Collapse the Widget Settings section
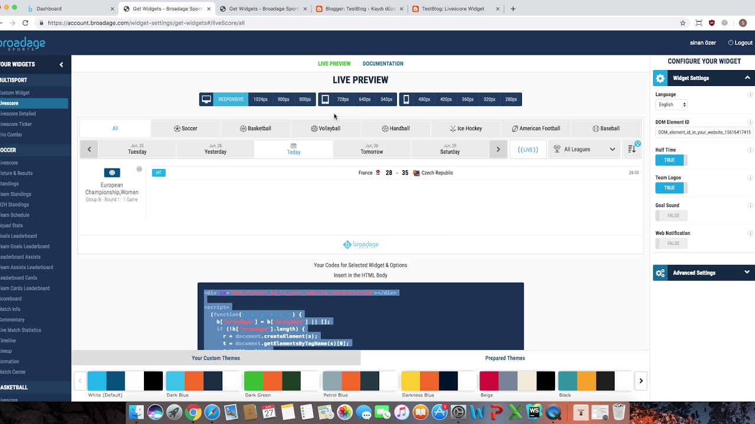The image size is (755, 424). pos(747,78)
